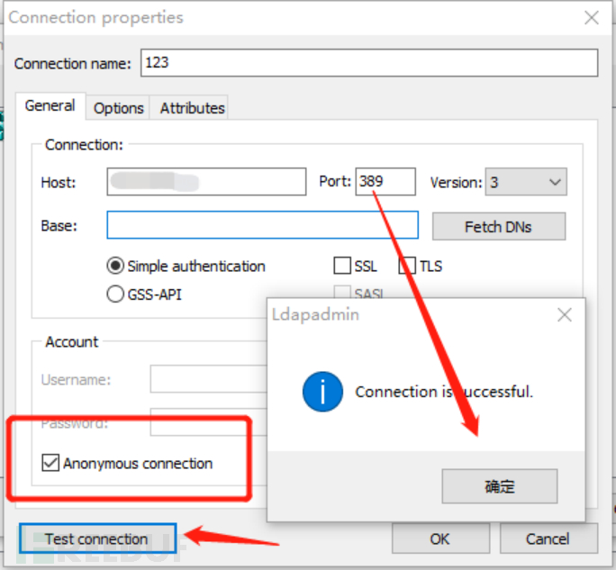The height and width of the screenshot is (570, 616).
Task: Click the blue info icon in Ldapadmin dialog
Action: (x=322, y=393)
